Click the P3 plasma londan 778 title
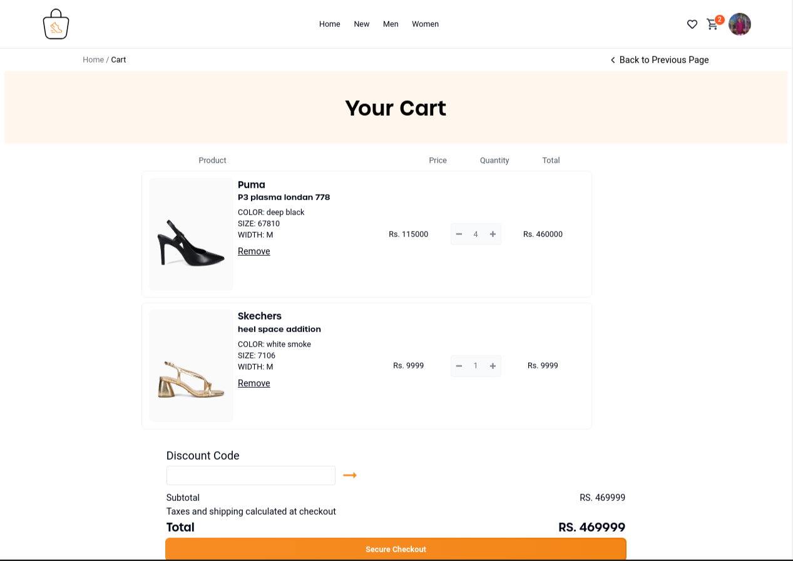 pyautogui.click(x=284, y=198)
